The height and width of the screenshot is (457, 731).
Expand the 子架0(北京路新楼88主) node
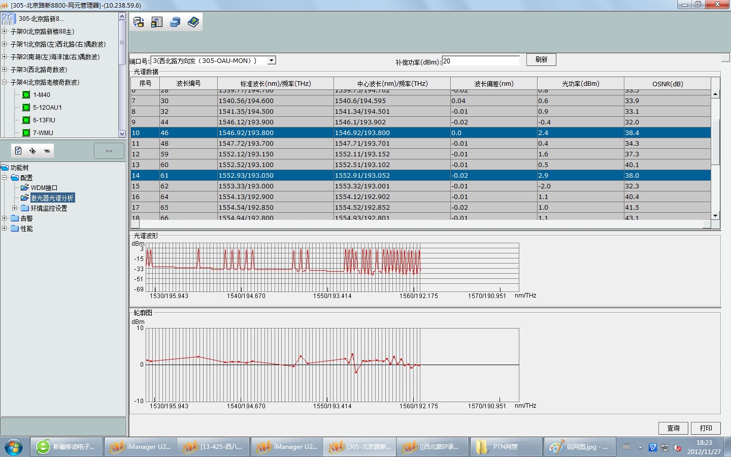5,31
